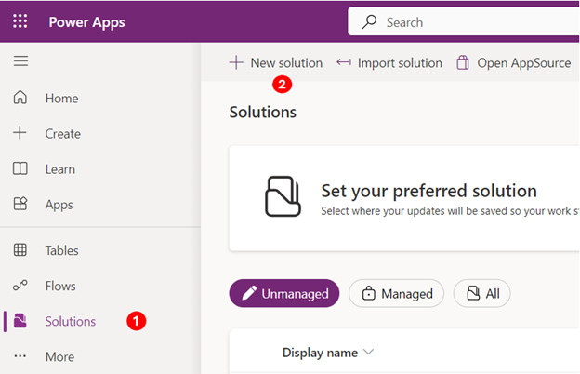The width and height of the screenshot is (580, 374).
Task: Click New solution in the command bar
Action: click(x=276, y=62)
